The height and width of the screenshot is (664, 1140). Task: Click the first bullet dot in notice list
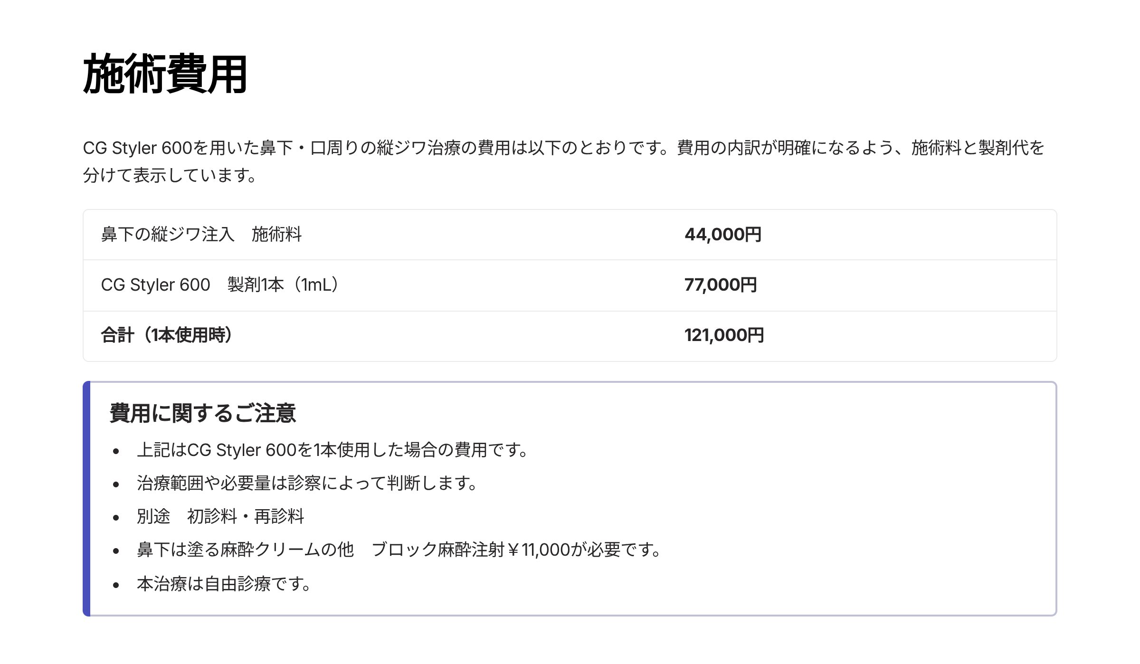click(x=116, y=451)
